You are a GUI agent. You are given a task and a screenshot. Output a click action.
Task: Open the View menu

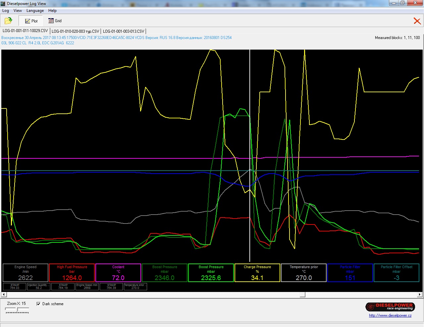point(18,11)
